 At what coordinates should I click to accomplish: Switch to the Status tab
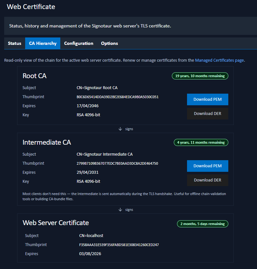[15, 43]
